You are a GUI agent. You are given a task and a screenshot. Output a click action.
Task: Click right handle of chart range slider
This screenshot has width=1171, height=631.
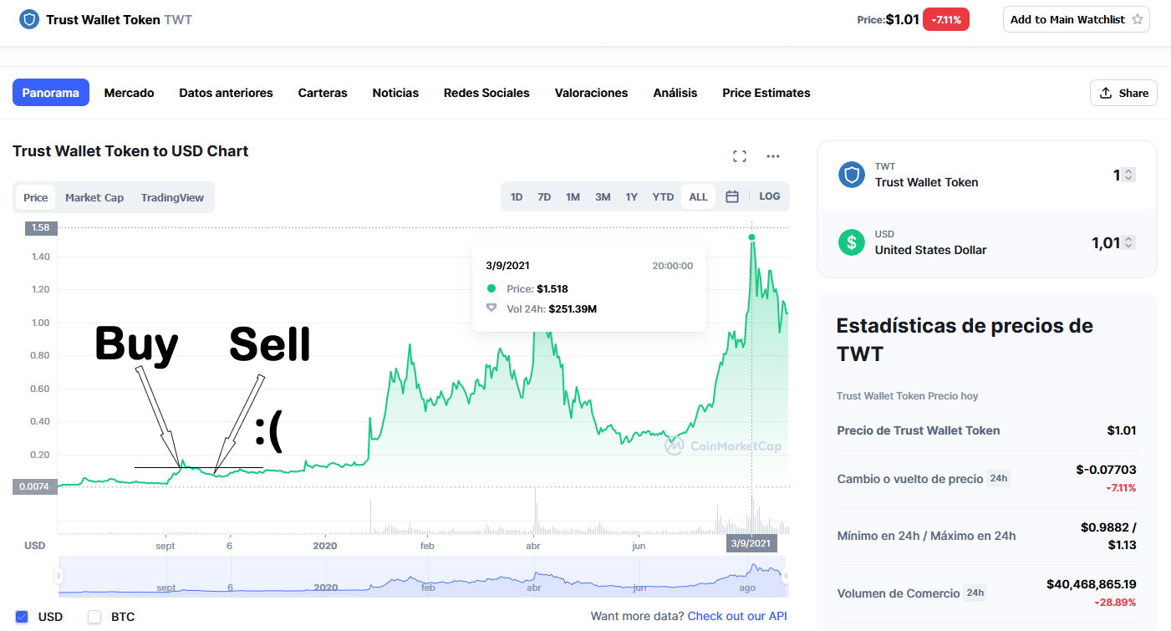click(786, 576)
